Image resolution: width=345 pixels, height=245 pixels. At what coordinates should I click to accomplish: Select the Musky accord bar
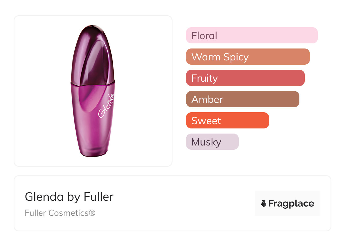coord(212,142)
